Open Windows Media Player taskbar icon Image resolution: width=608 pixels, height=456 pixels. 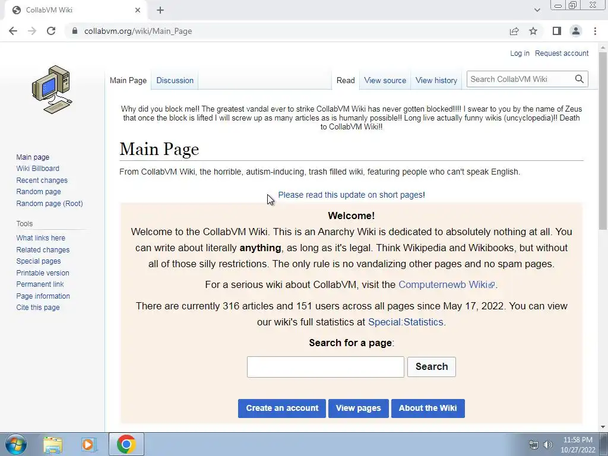point(89,444)
